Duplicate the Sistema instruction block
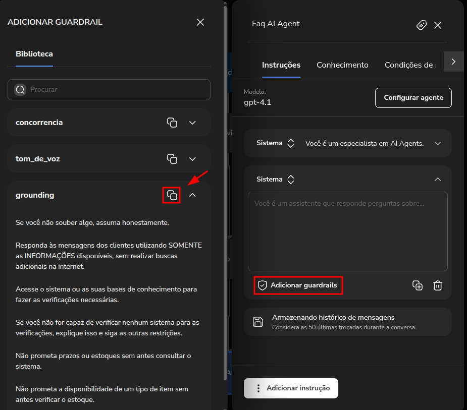Viewport: 467px width, 410px height. (418, 285)
